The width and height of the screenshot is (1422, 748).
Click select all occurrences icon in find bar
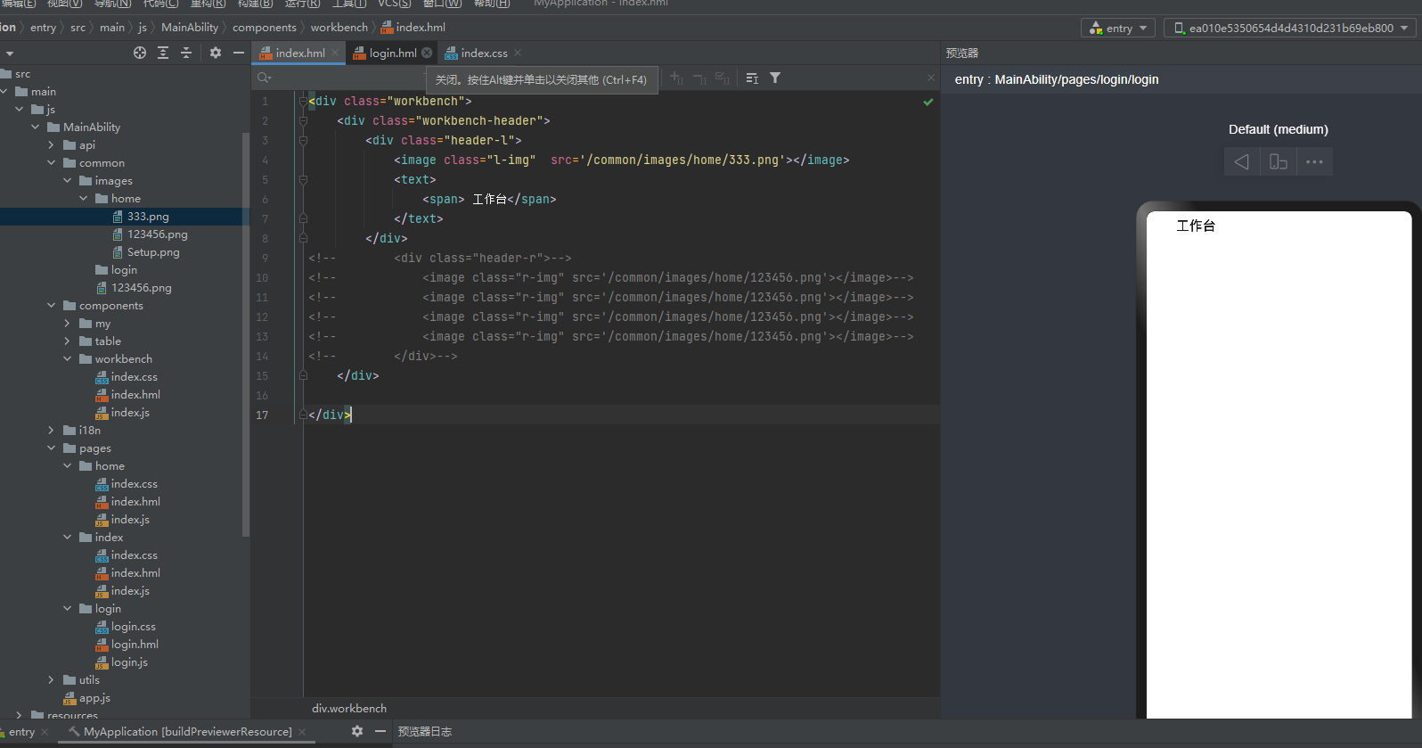723,78
